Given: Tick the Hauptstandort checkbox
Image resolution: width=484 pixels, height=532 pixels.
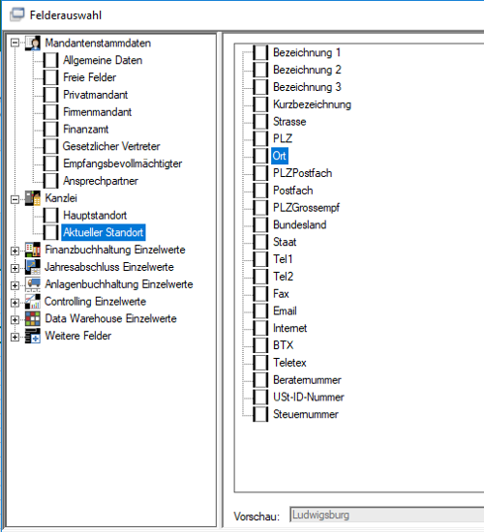Looking at the screenshot, I should (x=51, y=216).
